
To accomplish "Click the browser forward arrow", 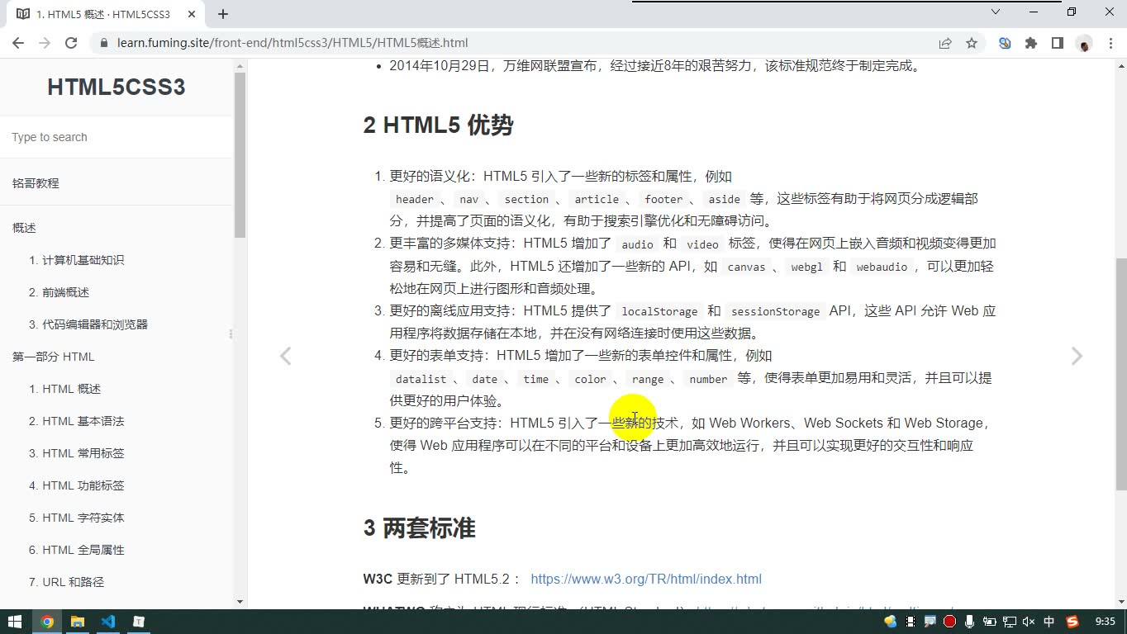I will point(45,43).
